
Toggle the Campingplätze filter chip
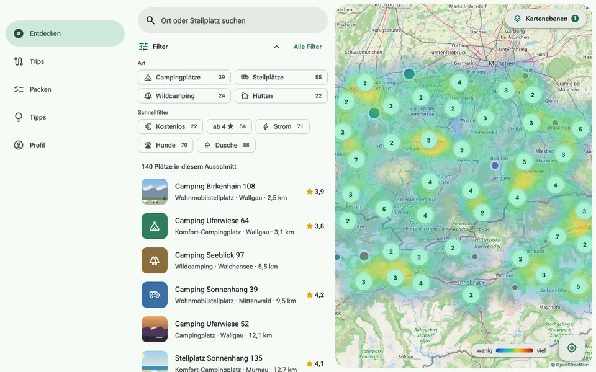pos(184,77)
